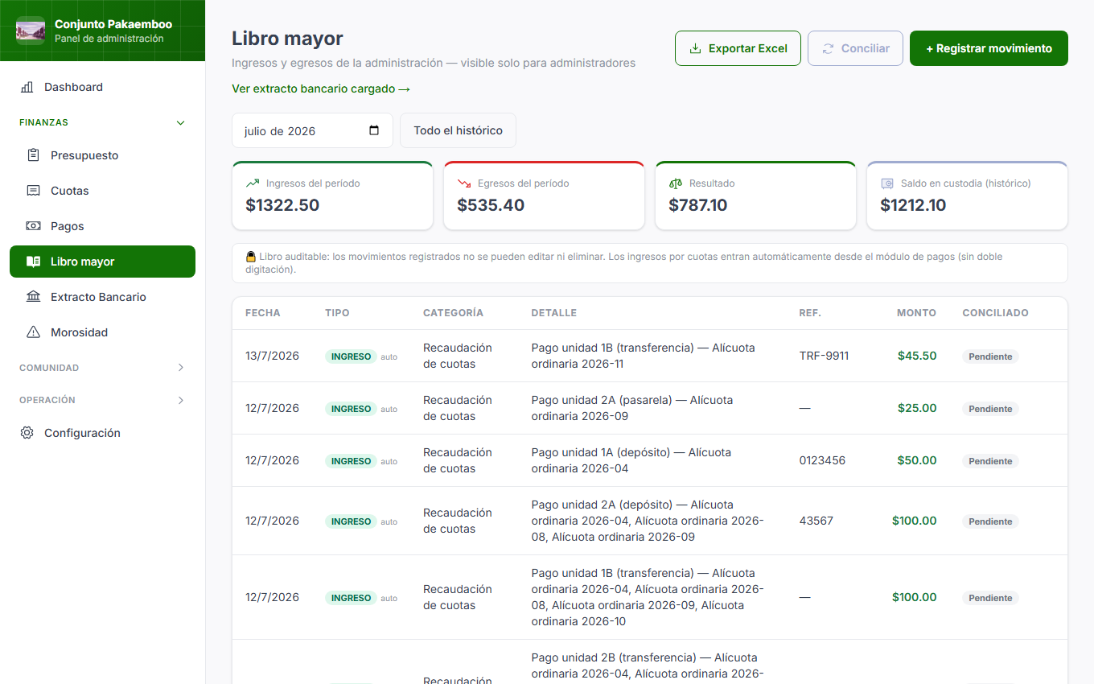The height and width of the screenshot is (684, 1094).
Task: Go to Presupuesto page
Action: [103, 155]
